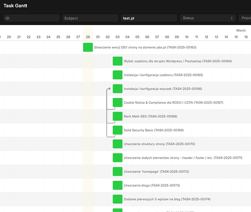Click the Utworzenie stałych elementów strony label

click(x=183, y=158)
